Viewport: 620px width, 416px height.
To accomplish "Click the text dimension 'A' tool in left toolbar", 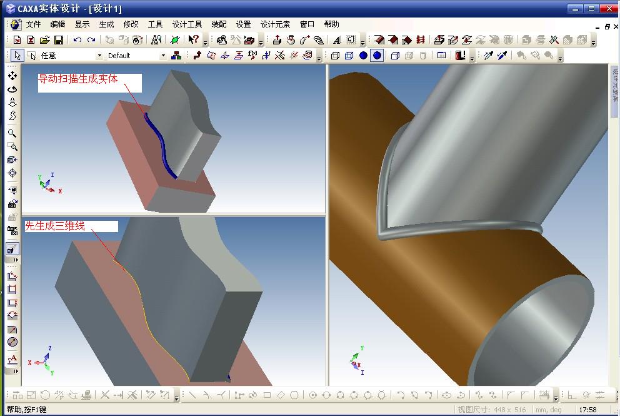I will point(12,359).
